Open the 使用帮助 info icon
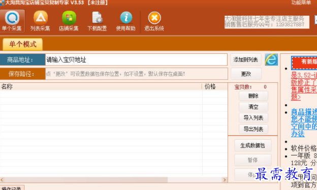This screenshot has width=317, height=190. click(x=126, y=21)
